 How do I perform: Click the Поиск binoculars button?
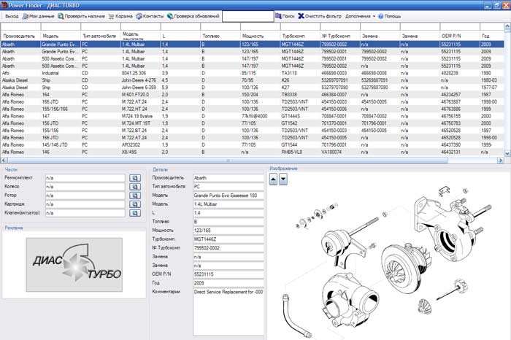tap(285, 16)
